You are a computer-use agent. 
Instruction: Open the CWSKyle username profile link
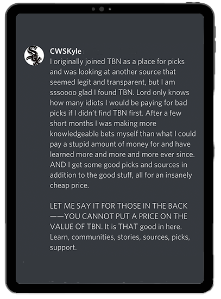[x=66, y=51]
